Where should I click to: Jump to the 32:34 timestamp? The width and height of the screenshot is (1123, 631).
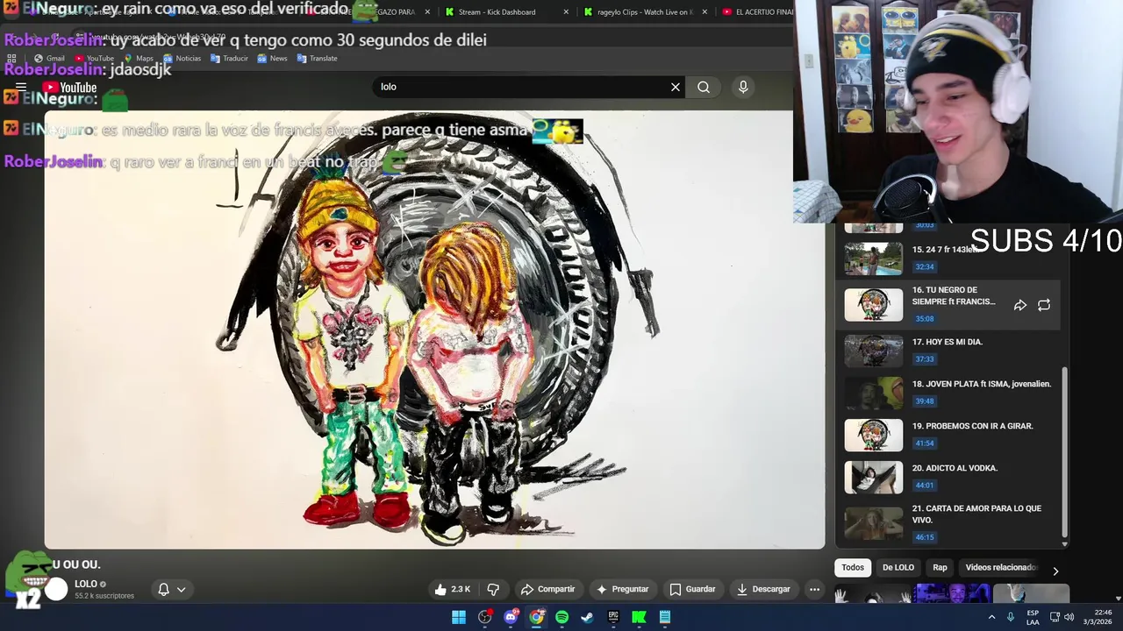[925, 266]
